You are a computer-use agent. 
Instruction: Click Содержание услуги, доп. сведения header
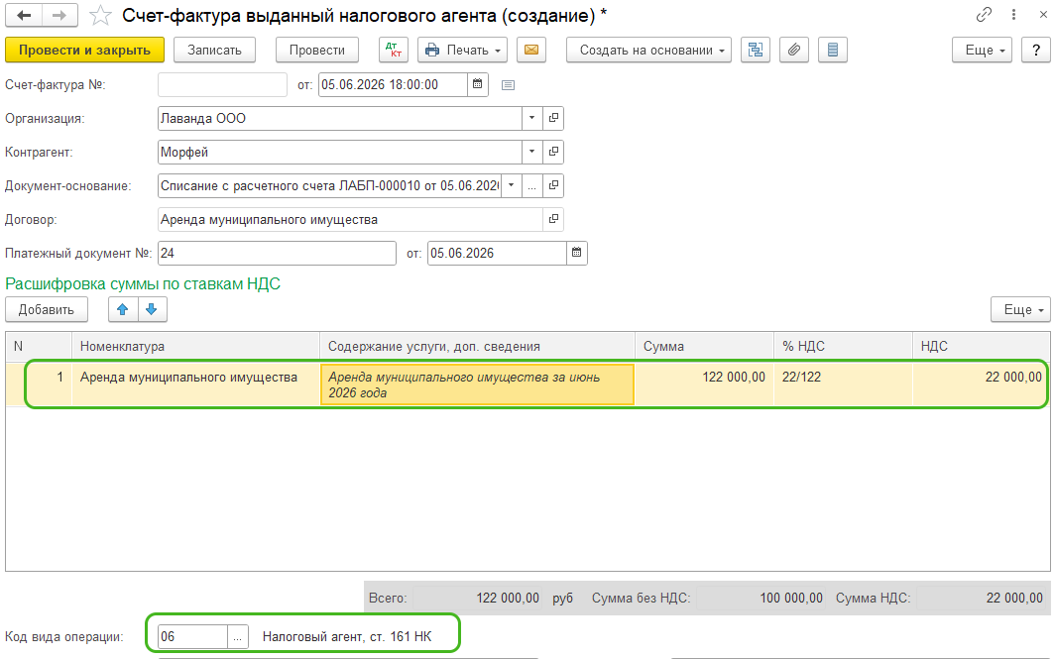478,346
